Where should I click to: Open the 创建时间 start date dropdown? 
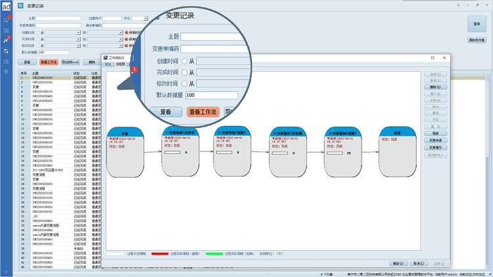80,32
